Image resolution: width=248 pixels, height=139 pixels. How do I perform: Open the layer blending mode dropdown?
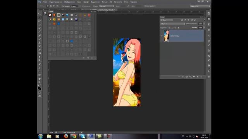[173, 24]
